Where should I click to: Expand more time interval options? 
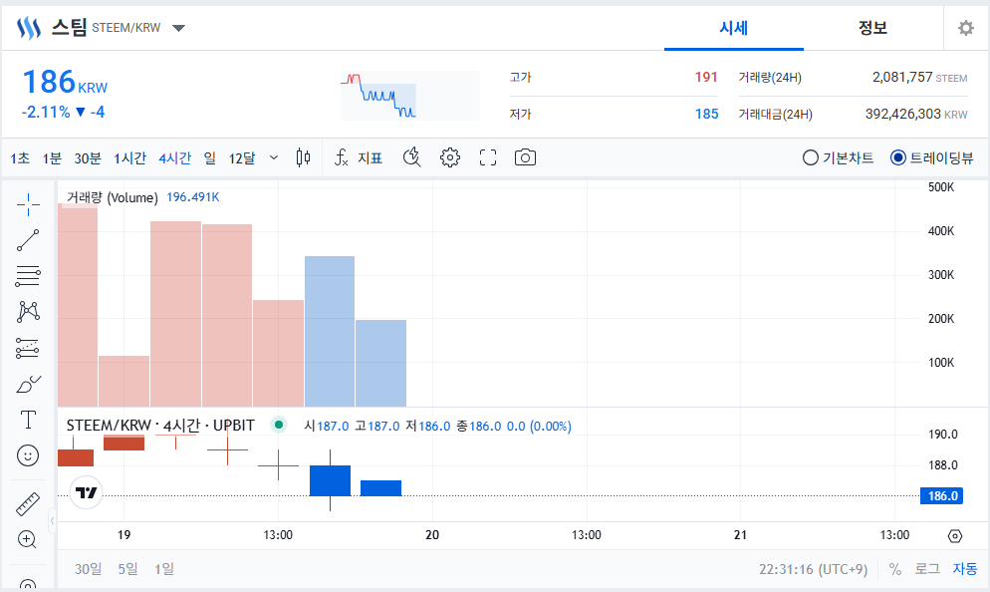click(273, 157)
